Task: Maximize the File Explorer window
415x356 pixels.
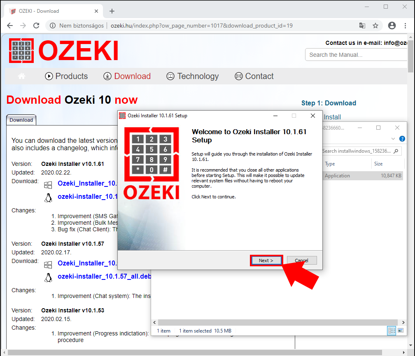Action: pyautogui.click(x=378, y=128)
